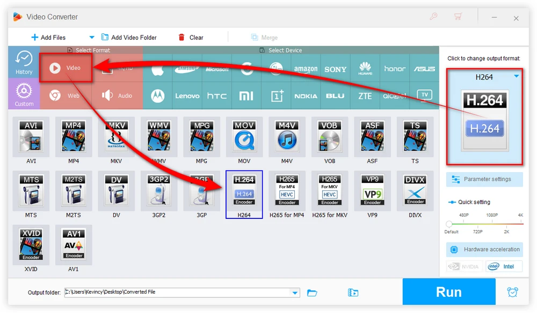Click the alarm clock scheduler icon
The width and height of the screenshot is (537, 313).
512,292
